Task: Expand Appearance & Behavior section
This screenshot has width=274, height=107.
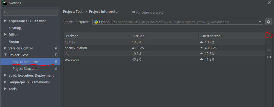Action: pyautogui.click(x=5, y=21)
